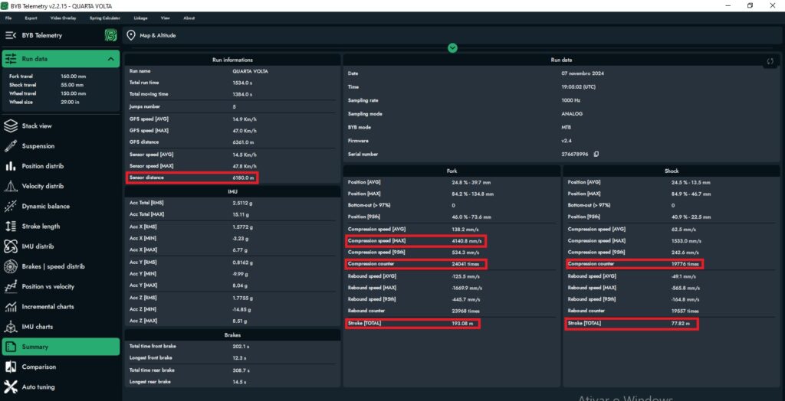
Task: Click the BYB green logo
Action: click(110, 35)
